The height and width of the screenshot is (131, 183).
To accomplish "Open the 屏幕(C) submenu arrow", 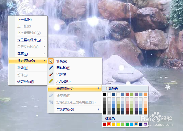I will click(44, 54).
